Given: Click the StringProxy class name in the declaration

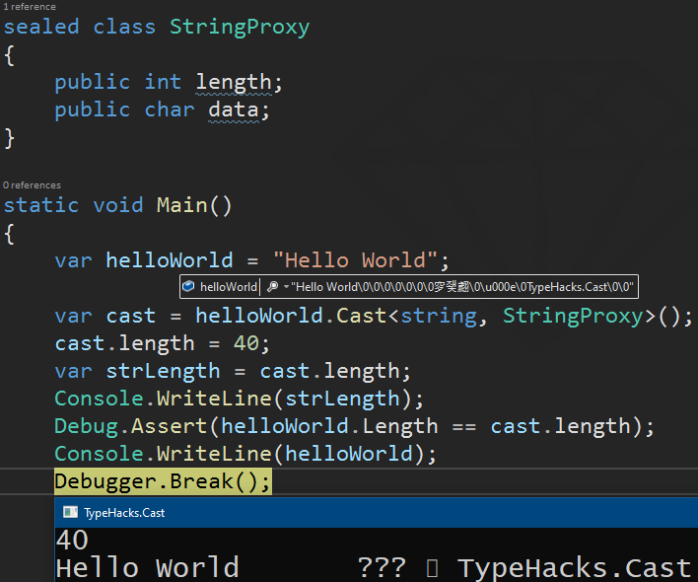Looking at the screenshot, I should pyautogui.click(x=240, y=28).
